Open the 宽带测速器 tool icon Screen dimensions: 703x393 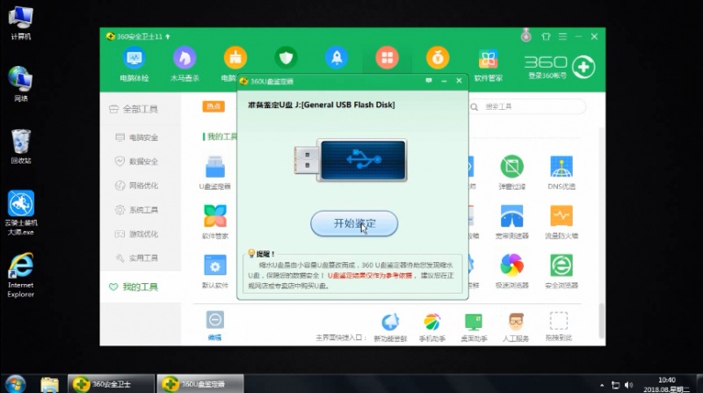point(512,222)
